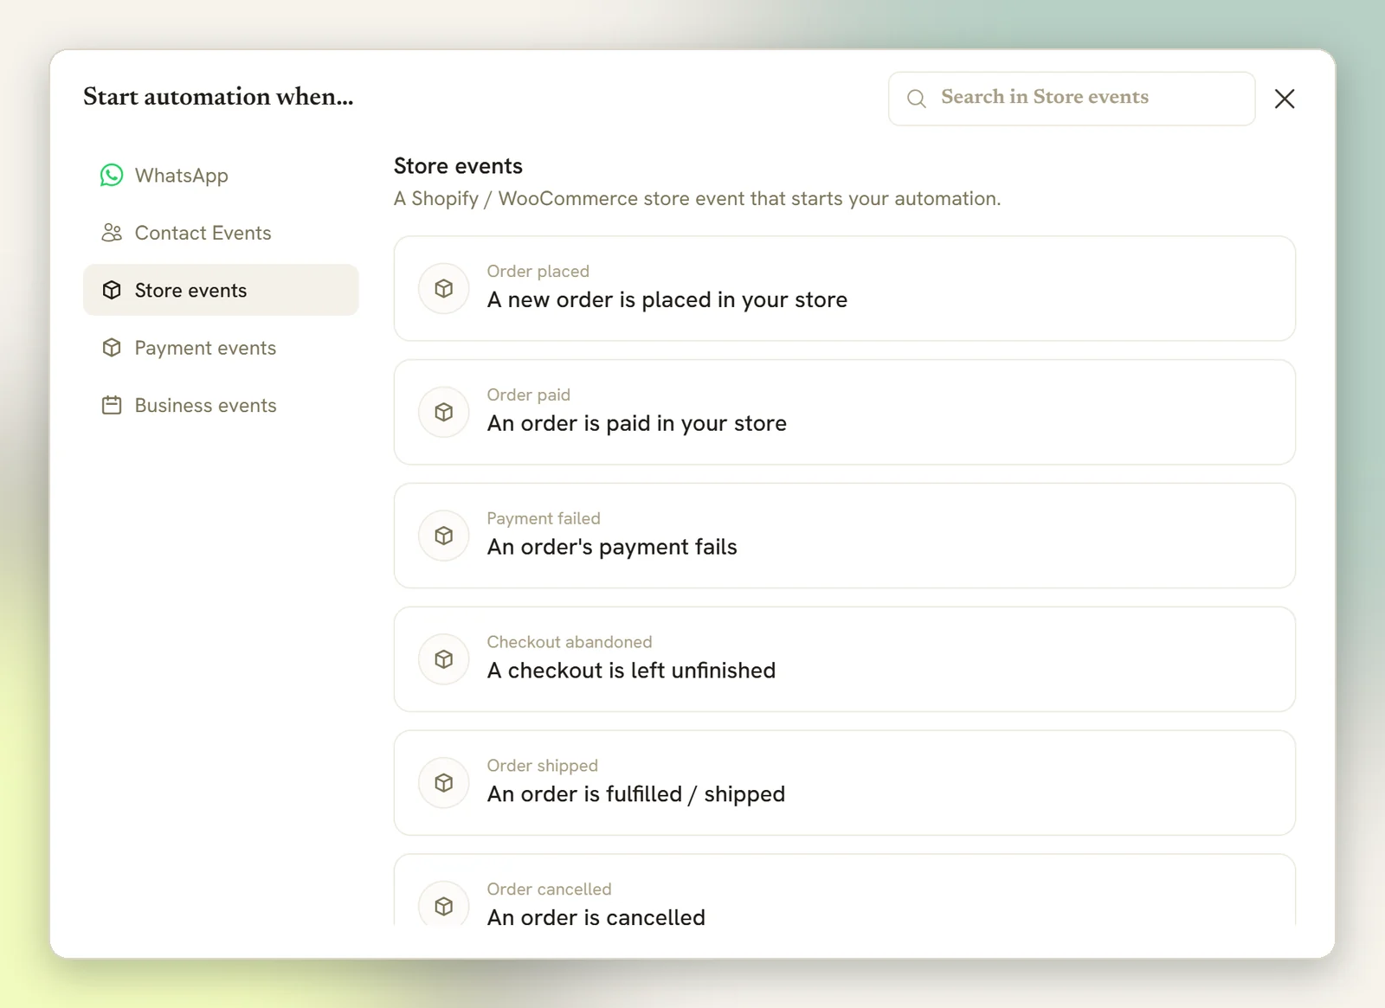Open the Contact Events category

pyautogui.click(x=221, y=233)
